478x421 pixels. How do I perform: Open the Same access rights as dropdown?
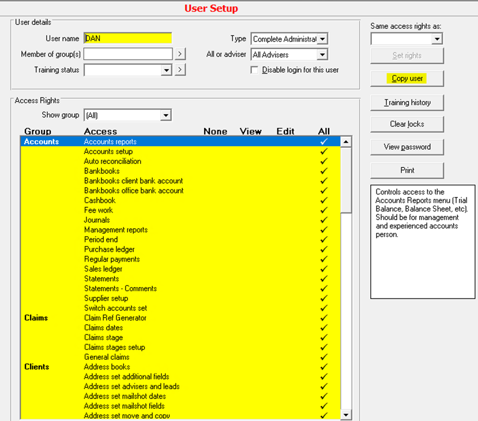coord(437,39)
